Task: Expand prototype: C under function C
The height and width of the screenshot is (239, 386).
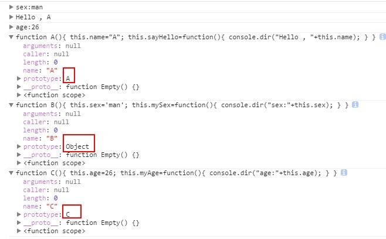Action: [x=19, y=214]
